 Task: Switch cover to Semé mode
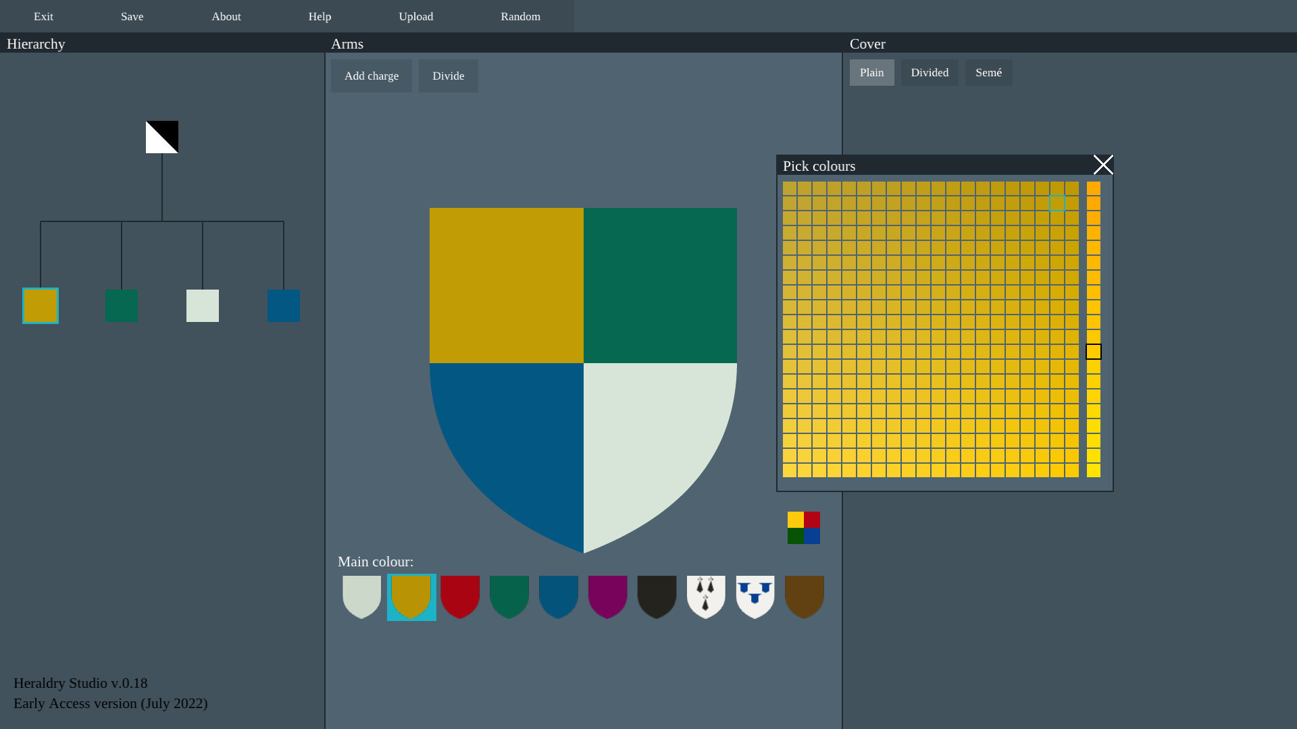[x=988, y=72]
